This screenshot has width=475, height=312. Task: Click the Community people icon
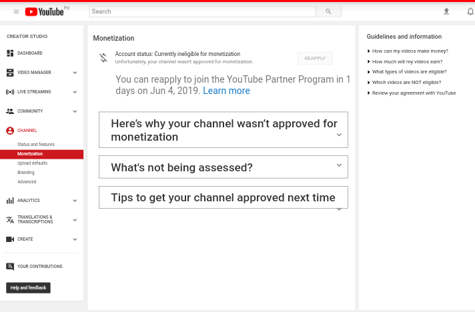pyautogui.click(x=10, y=111)
